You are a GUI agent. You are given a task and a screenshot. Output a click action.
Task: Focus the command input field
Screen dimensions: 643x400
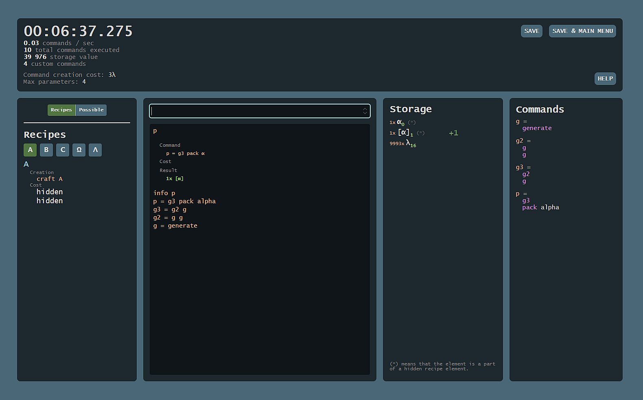[256, 111]
